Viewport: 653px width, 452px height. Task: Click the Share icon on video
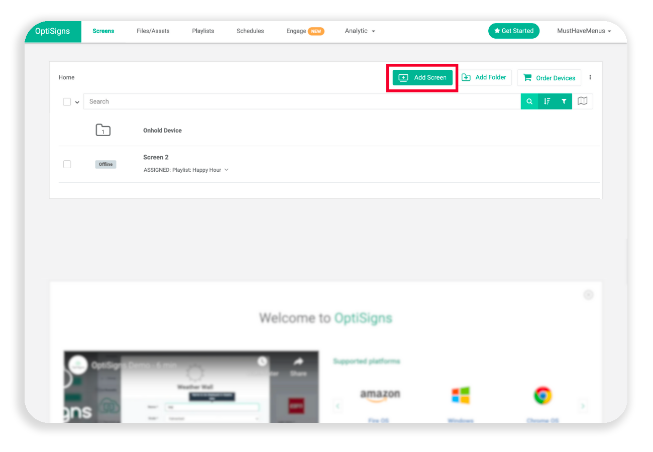click(x=298, y=367)
